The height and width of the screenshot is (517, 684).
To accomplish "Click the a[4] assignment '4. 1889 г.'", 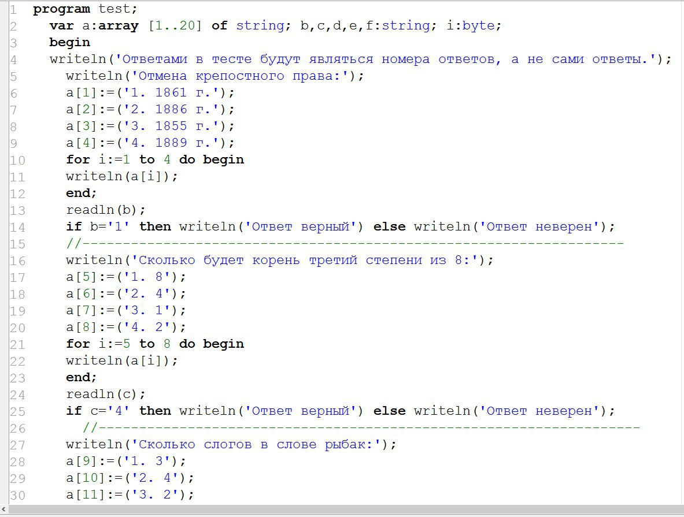I will pos(150,143).
